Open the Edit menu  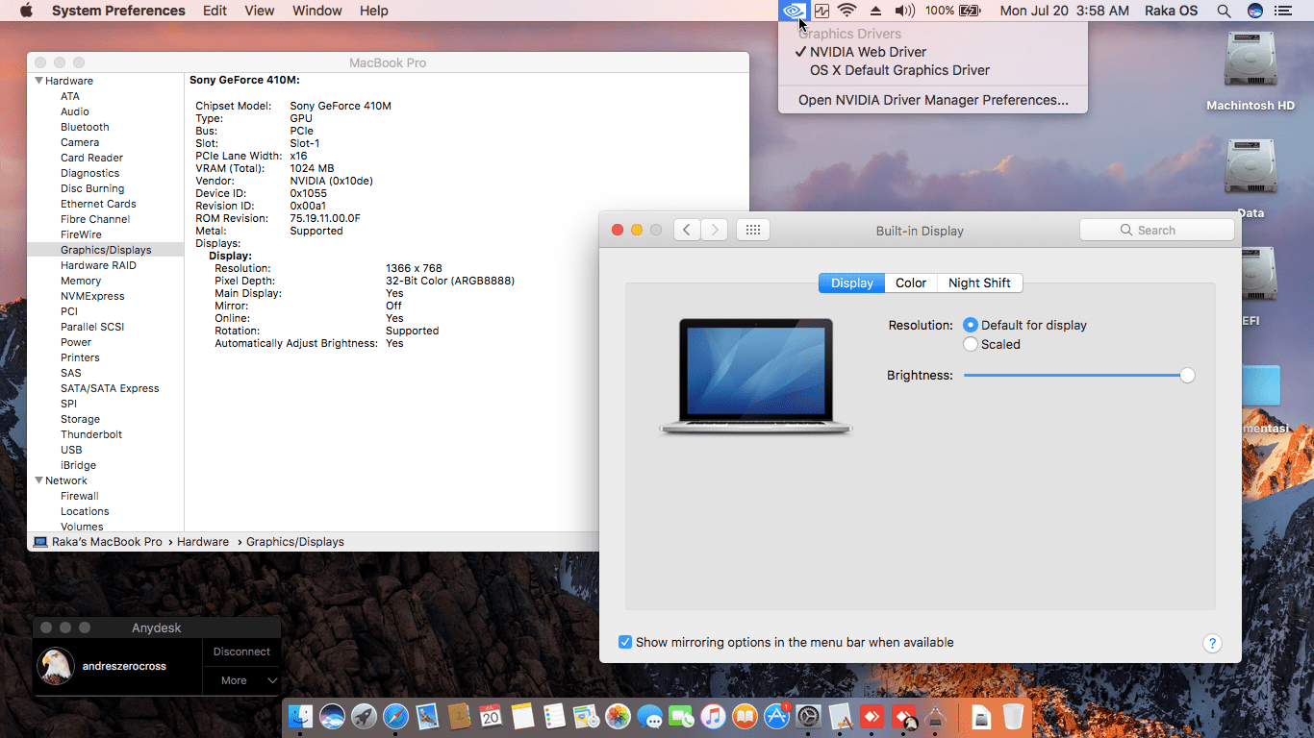click(215, 11)
